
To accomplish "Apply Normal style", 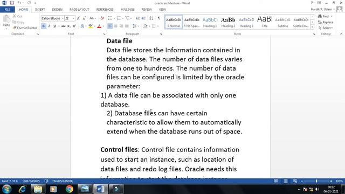I will pos(174,22).
